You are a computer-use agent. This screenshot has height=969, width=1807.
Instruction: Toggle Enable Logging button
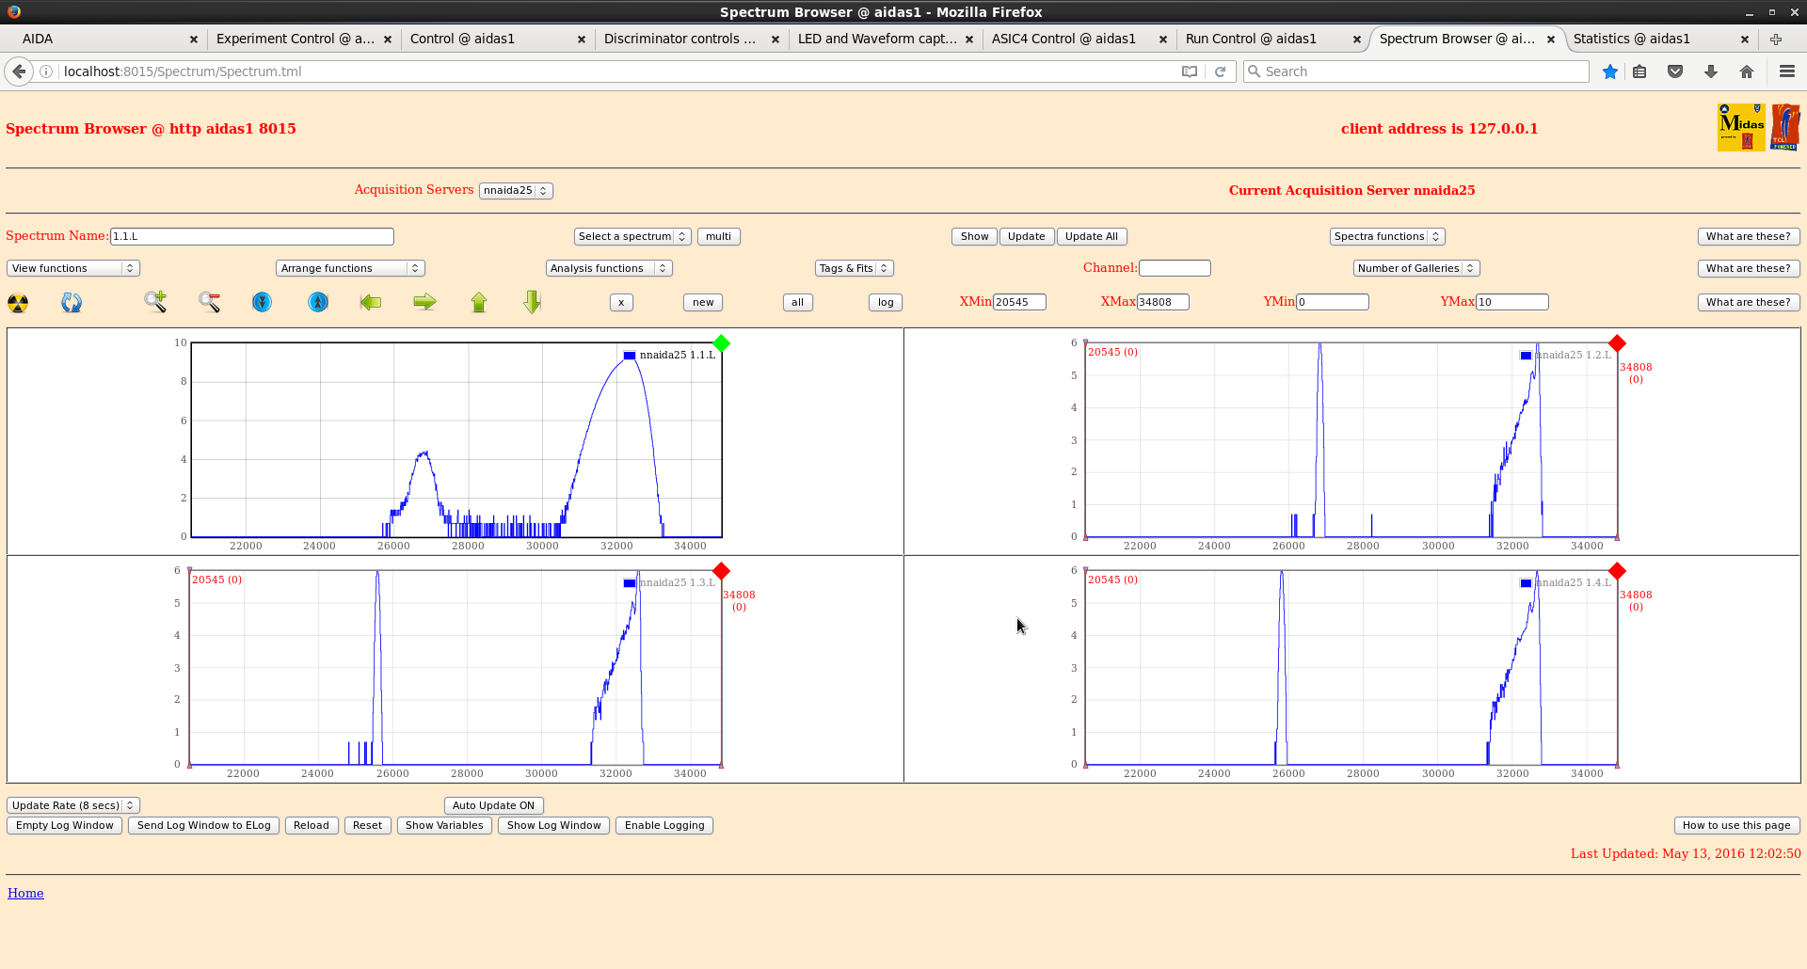[664, 825]
